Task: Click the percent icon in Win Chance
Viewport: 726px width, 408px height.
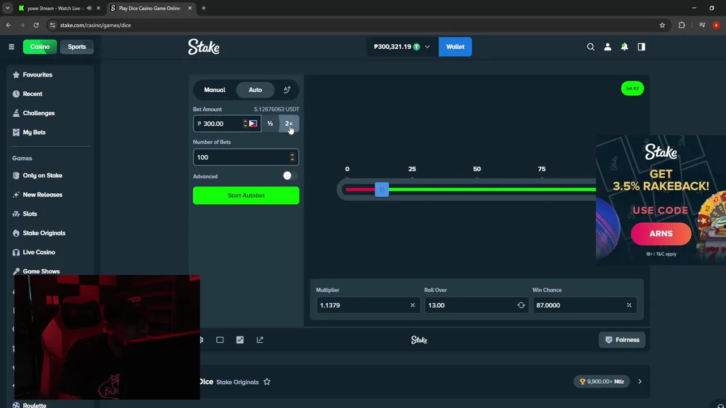Action: click(x=629, y=305)
